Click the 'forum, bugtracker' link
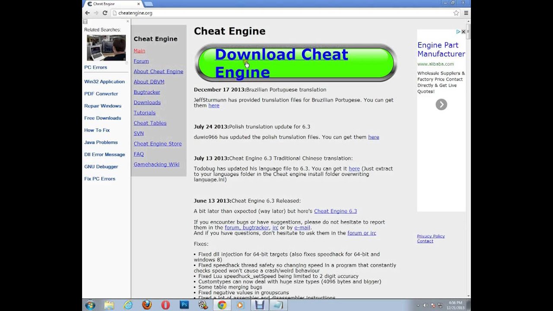The width and height of the screenshot is (553, 311). coord(247,228)
